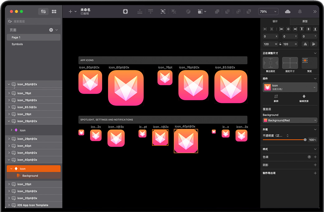Image resolution: width=324 pixels, height=212 pixels.
Task: Click the flip horizontal icon
Action: point(305,44)
